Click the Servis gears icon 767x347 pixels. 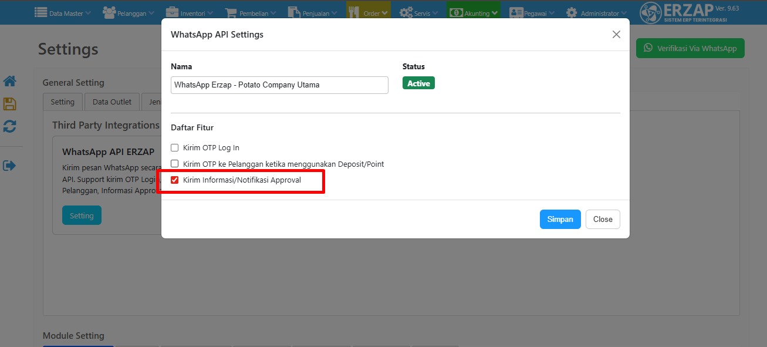[406, 12]
